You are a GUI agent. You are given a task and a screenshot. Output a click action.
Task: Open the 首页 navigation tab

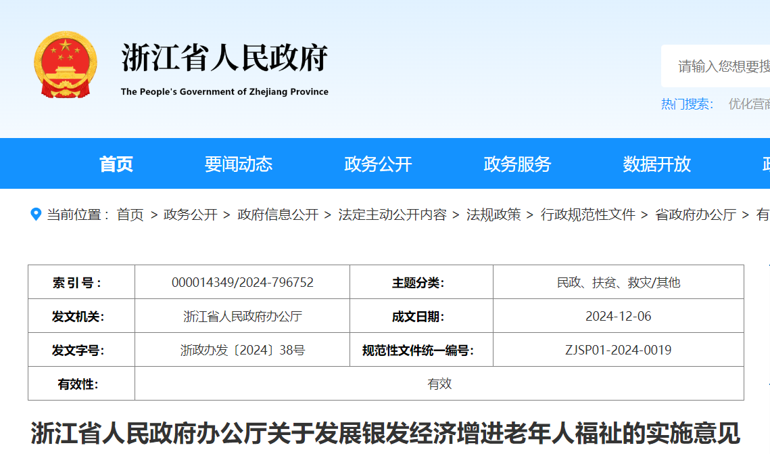tap(116, 164)
